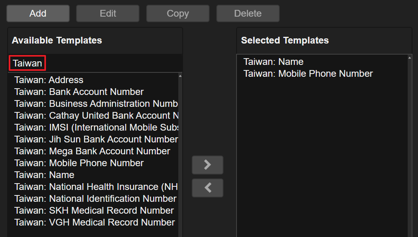Screen dimensions: 418x237
Task: Select Taiwan: Bank Account Number template
Action: tap(79, 92)
